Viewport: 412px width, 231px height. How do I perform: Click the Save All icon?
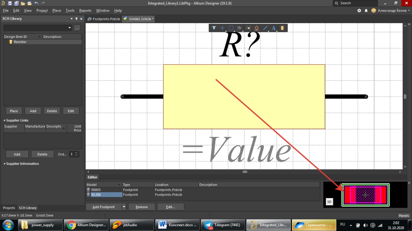(16, 3)
